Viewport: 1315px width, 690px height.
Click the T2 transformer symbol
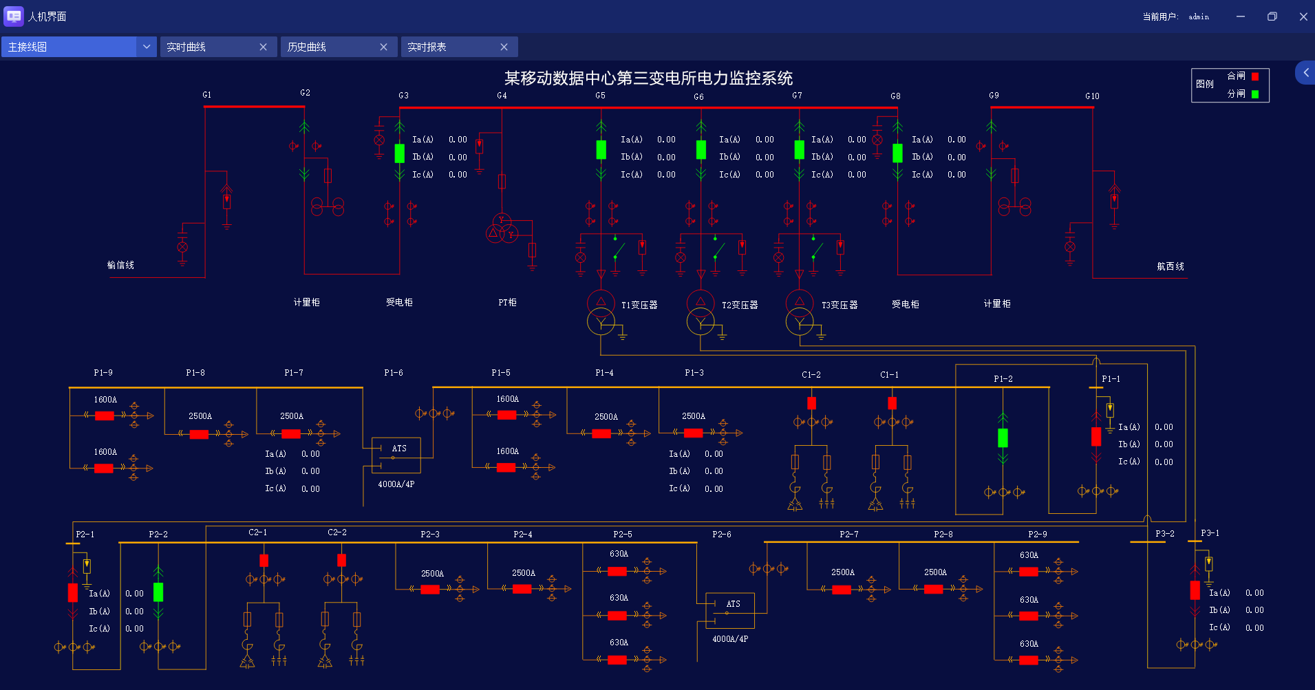(701, 312)
